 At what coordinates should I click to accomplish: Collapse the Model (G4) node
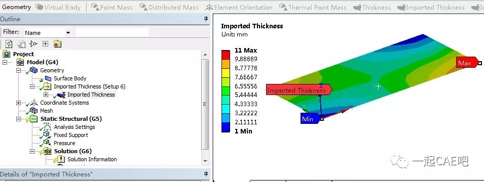pyautogui.click(x=5, y=63)
